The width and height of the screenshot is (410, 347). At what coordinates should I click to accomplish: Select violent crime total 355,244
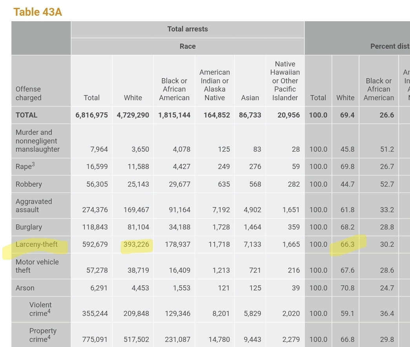[x=95, y=314]
